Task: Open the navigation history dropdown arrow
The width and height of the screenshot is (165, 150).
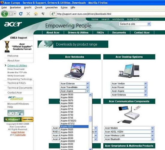Action: click(15, 14)
